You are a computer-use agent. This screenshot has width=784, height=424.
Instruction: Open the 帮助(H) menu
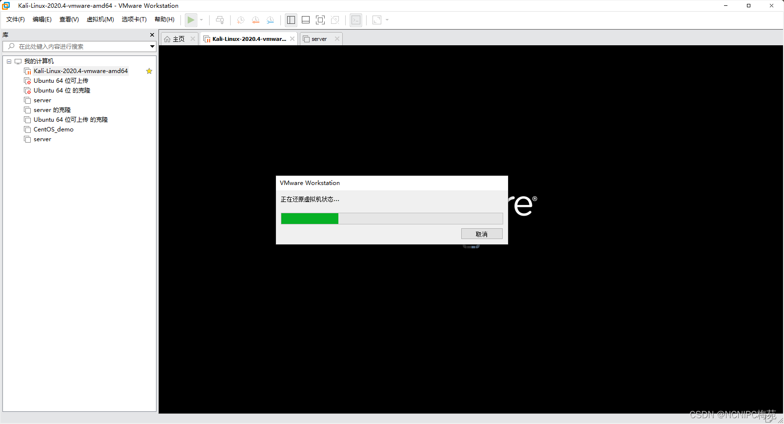point(164,19)
